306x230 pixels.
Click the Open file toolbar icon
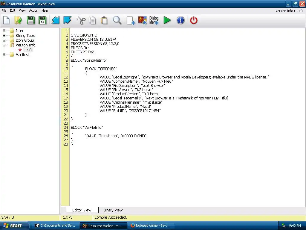18,20
